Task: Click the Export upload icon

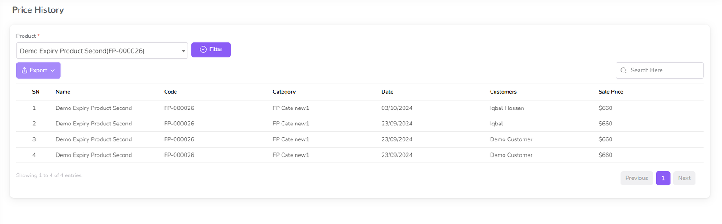Action: tap(24, 71)
